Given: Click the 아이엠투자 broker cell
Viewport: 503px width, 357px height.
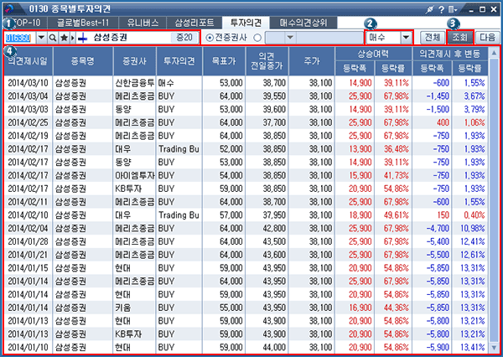Looking at the screenshot, I should pos(134,175).
